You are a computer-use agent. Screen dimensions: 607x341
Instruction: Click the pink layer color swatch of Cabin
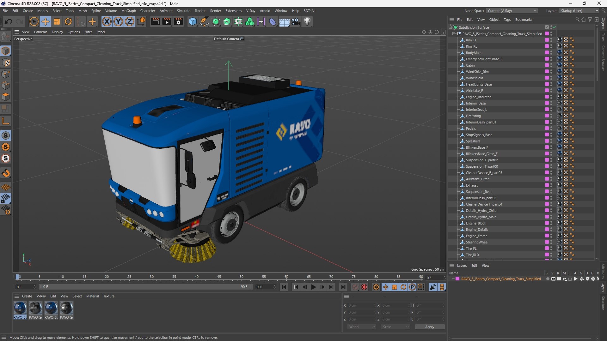pyautogui.click(x=547, y=65)
